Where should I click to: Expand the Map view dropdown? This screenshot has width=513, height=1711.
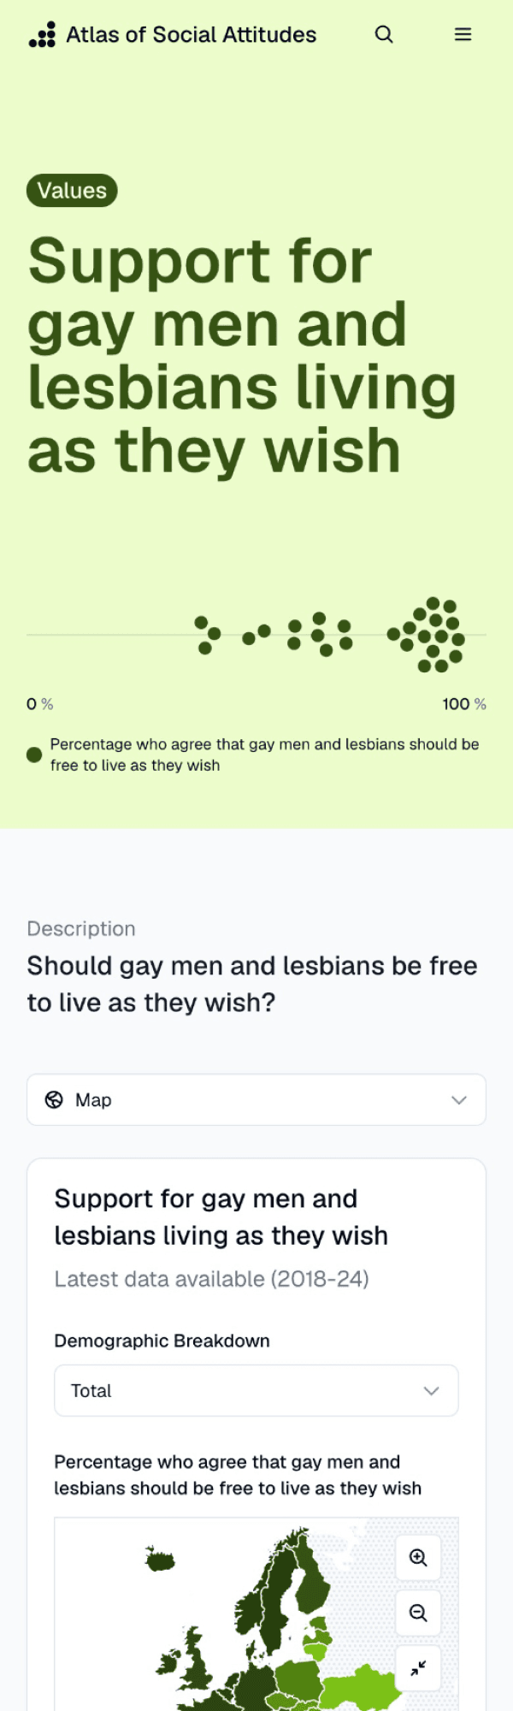tap(256, 1100)
